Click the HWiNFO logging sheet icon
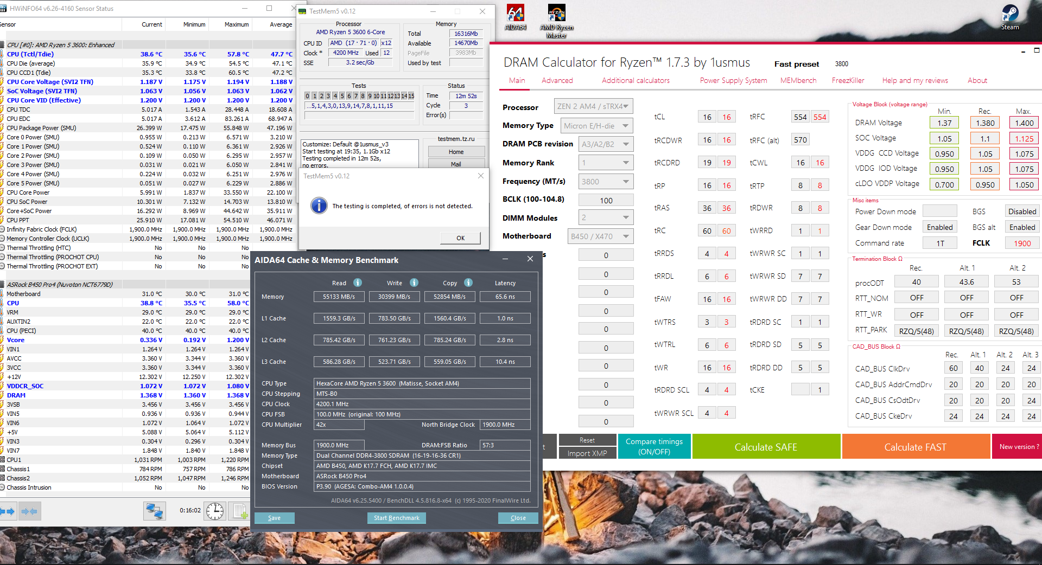Viewport: 1042px width, 565px height. point(239,511)
